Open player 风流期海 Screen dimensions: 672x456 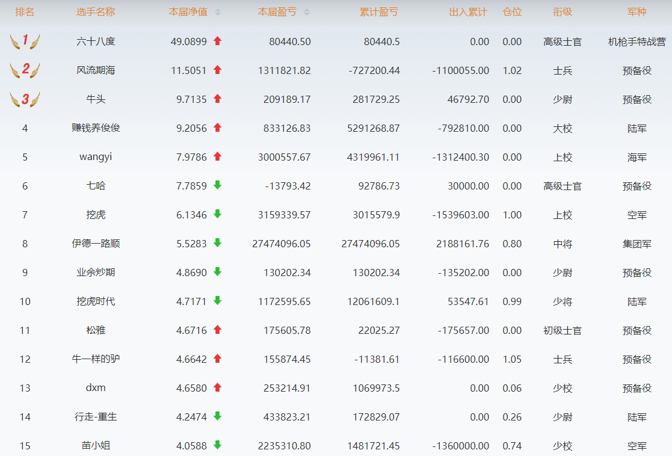(x=96, y=70)
